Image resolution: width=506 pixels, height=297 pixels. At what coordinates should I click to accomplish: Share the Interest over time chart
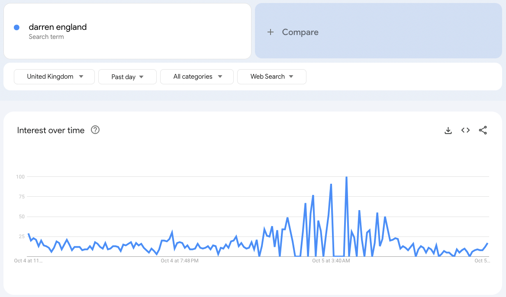483,130
